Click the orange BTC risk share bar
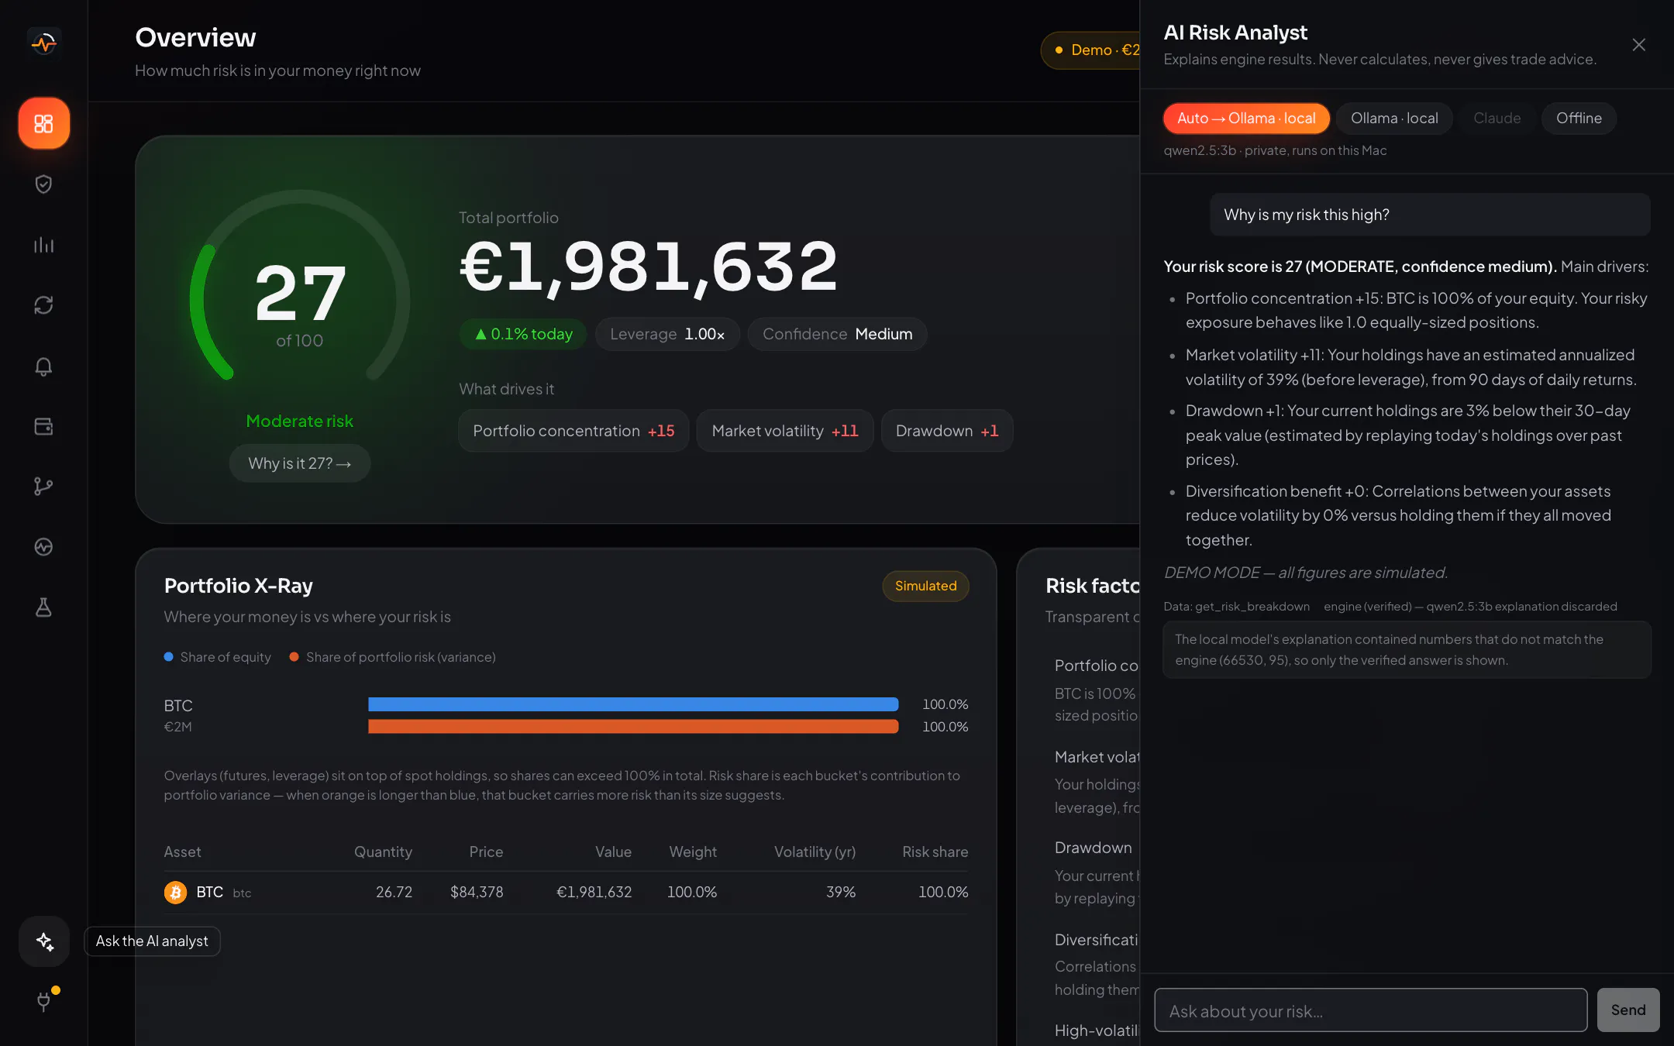This screenshot has height=1046, width=1674. (633, 727)
